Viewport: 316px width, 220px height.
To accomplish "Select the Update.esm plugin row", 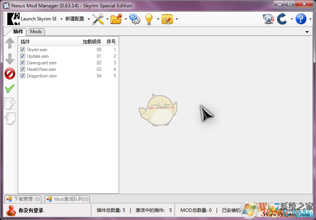I will coord(68,56).
